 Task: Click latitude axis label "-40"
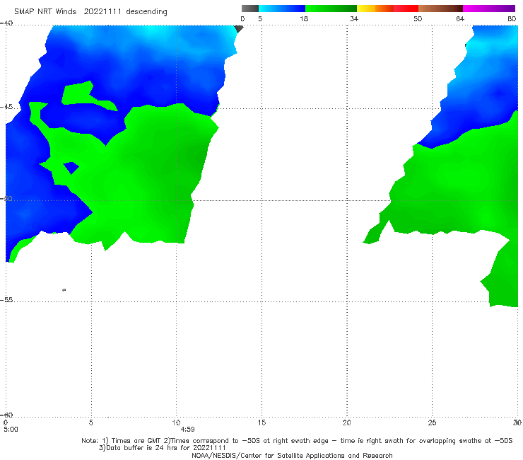coord(6,23)
